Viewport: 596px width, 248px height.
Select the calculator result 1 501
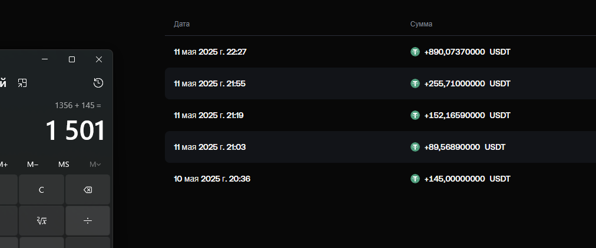75,130
